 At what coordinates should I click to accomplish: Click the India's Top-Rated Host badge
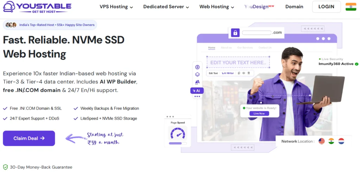click(x=50, y=25)
